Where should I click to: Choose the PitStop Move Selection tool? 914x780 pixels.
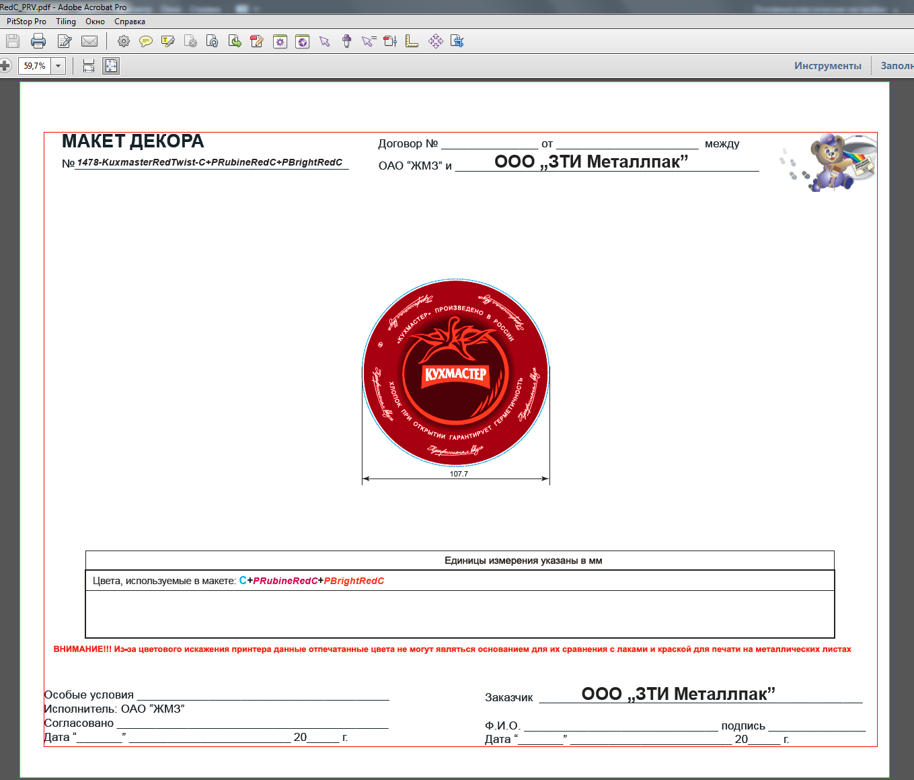[x=436, y=42]
